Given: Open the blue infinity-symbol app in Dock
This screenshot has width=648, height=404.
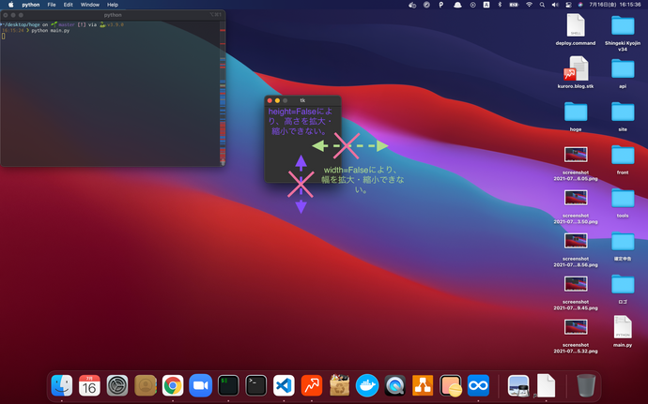Looking at the screenshot, I should tap(478, 385).
